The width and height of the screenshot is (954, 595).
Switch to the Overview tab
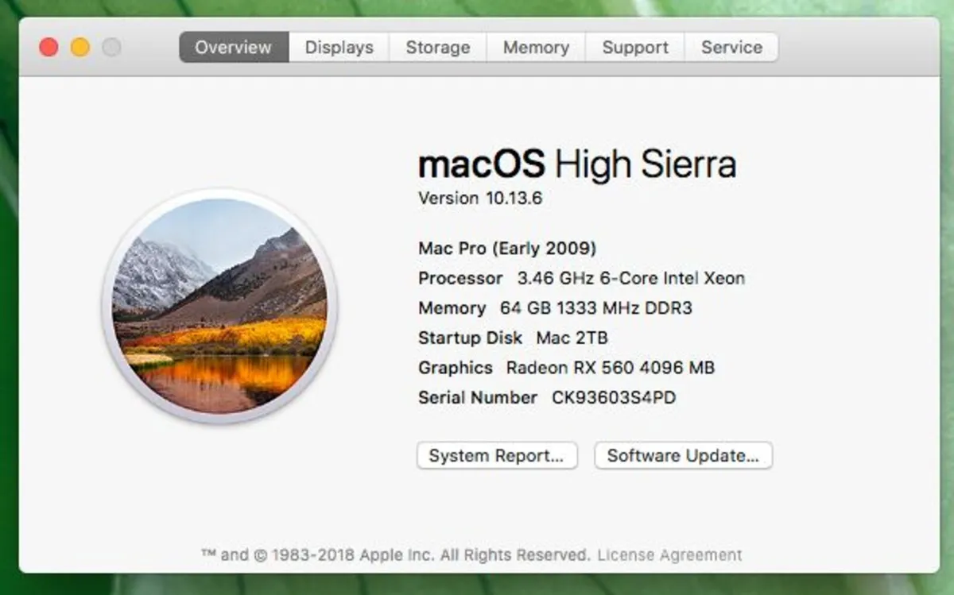pos(234,48)
